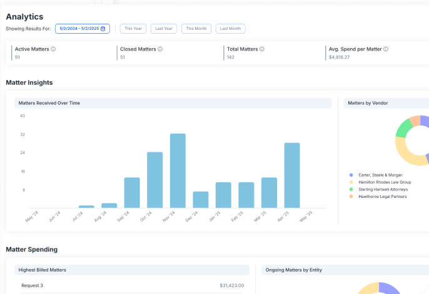The width and height of the screenshot is (429, 294).
Task: Select the Nov '24 bar in chart
Action: click(x=178, y=170)
